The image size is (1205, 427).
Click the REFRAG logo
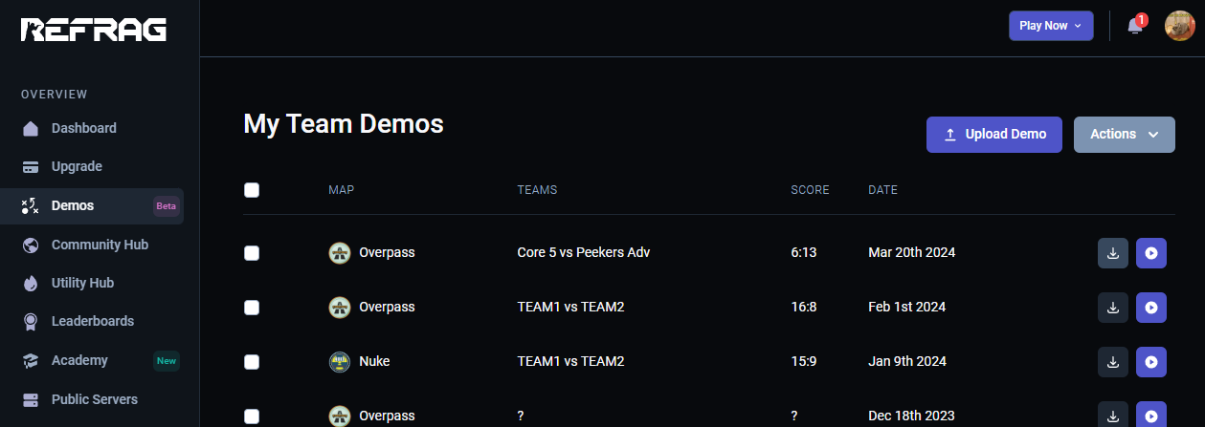[94, 30]
